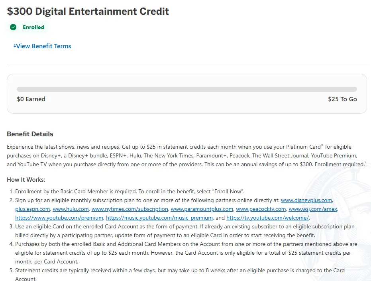Click the green Enrolled checkmark icon
Viewport: 371px width, 281px height.
13,27
